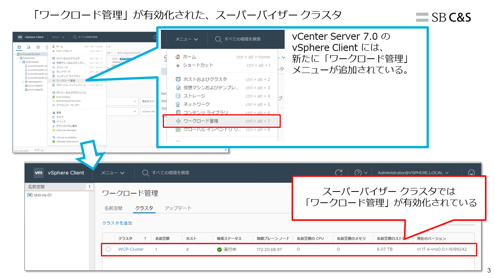The width and height of the screenshot is (495, 278).
Task: Click the ホスト column header
Action: point(192,239)
